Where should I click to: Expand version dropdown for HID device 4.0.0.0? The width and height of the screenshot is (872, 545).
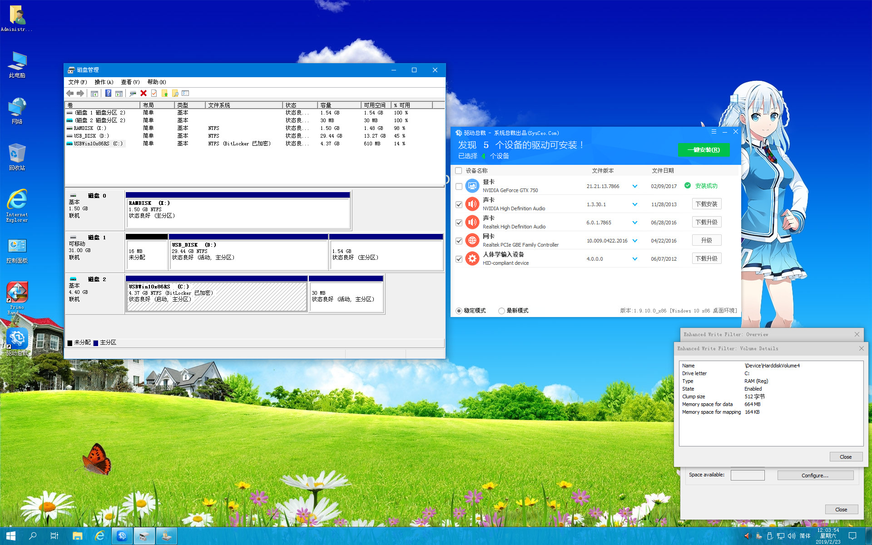[x=635, y=259]
